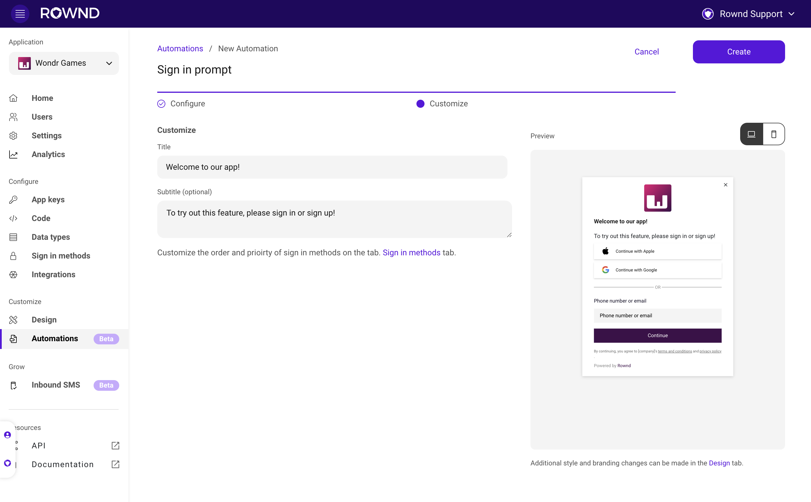Click the Title input field
The image size is (811, 502).
332,167
